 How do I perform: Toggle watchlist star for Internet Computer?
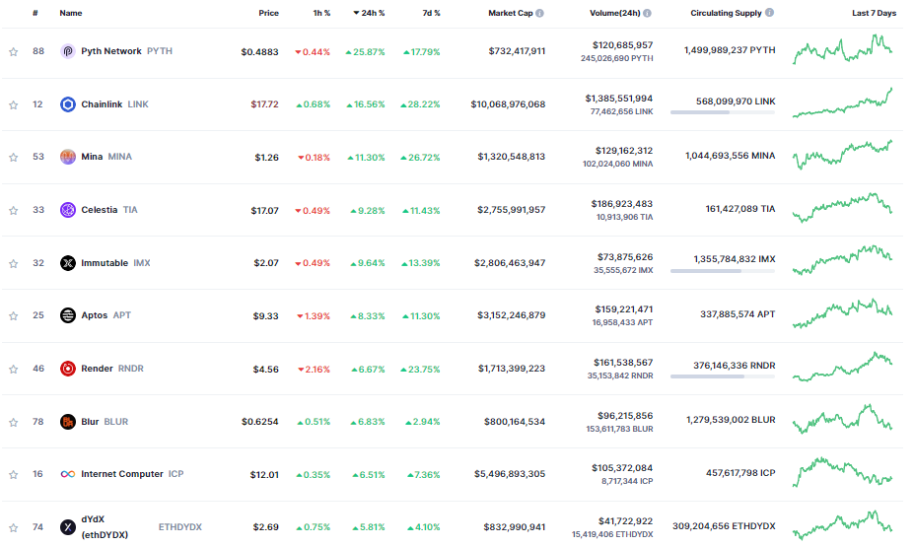14,474
